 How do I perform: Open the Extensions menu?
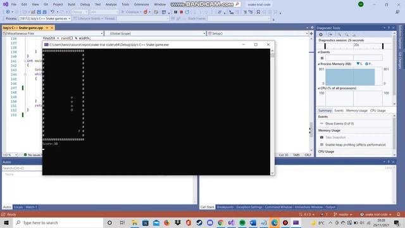pos(141,4)
